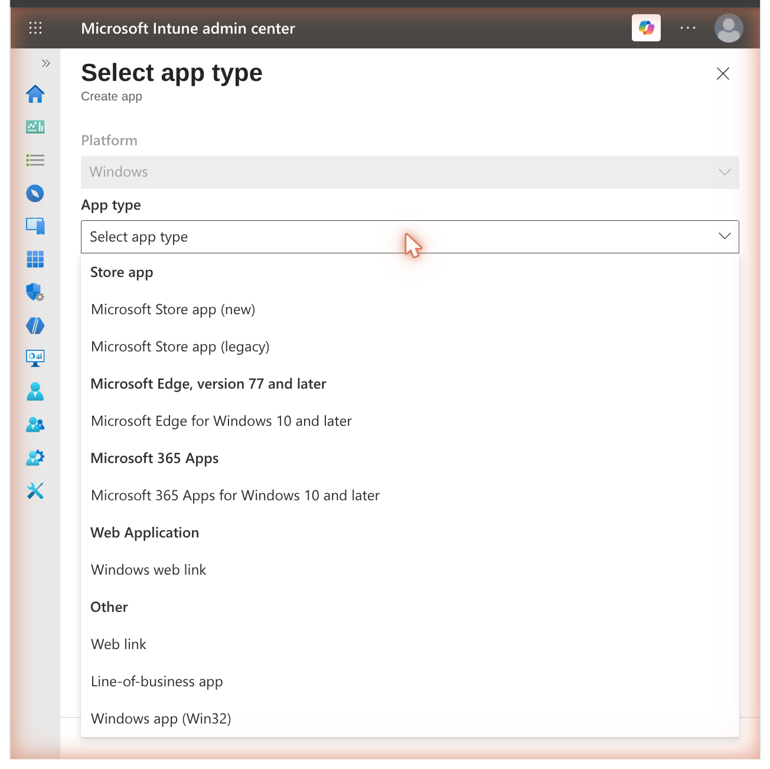770x769 pixels.
Task: Open Copilot from the top bar
Action: 646,28
